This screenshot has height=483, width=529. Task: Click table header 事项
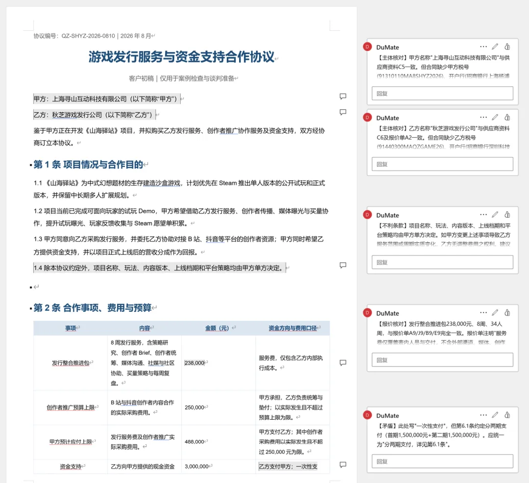click(x=71, y=328)
